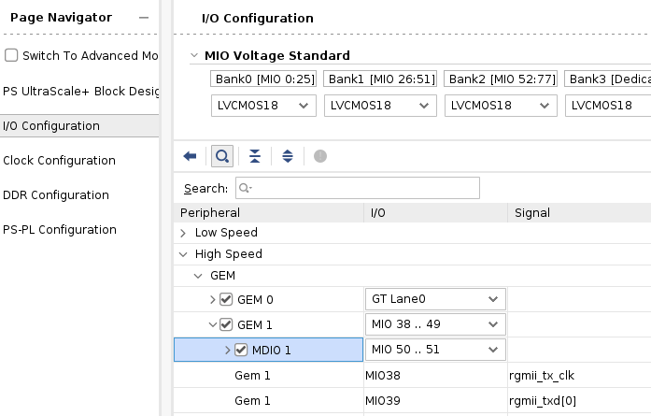
Task: Expand the Low Speed tree node
Action: pyautogui.click(x=183, y=232)
